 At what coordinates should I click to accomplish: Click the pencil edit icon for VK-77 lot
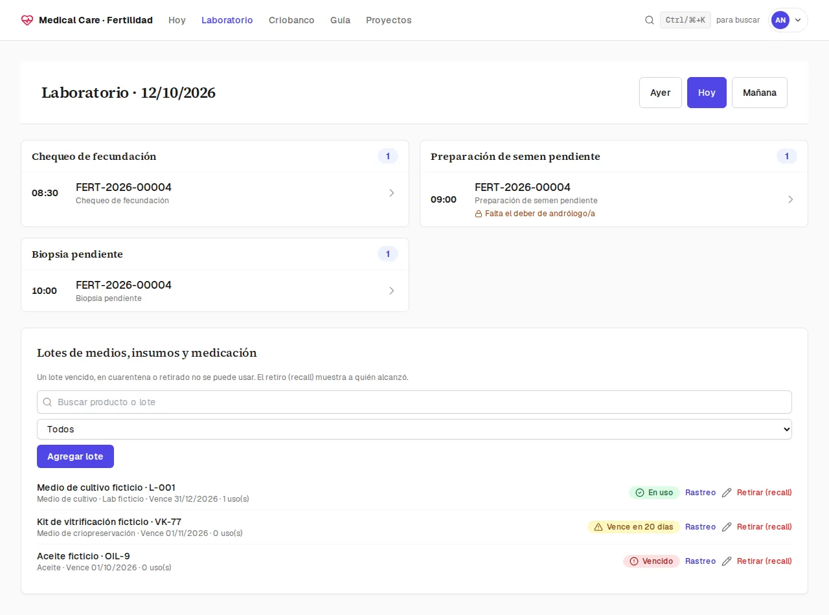(x=727, y=527)
